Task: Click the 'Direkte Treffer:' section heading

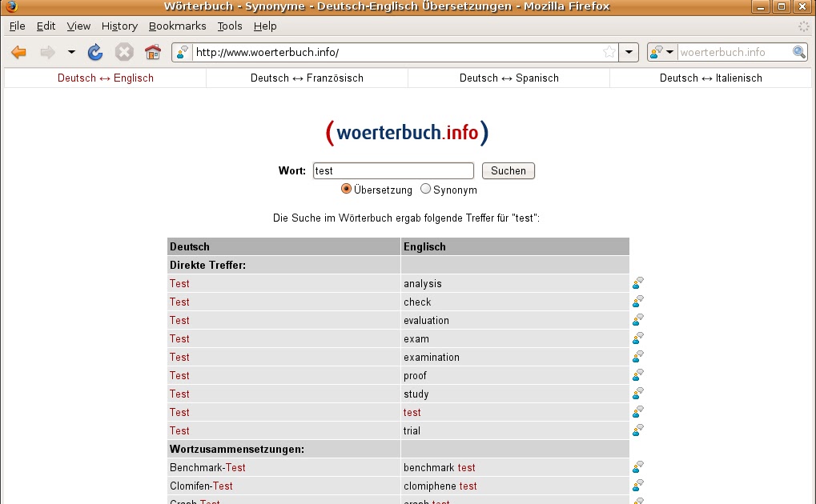Action: [x=207, y=266]
